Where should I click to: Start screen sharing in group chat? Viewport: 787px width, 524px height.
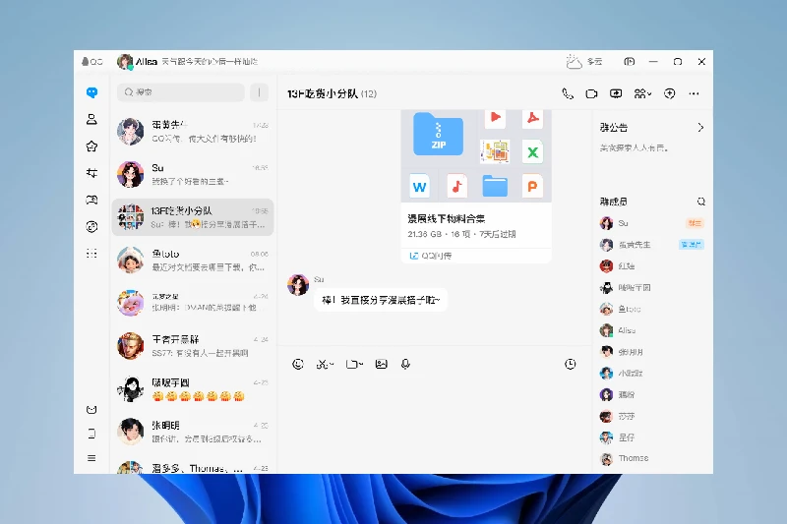[616, 93]
